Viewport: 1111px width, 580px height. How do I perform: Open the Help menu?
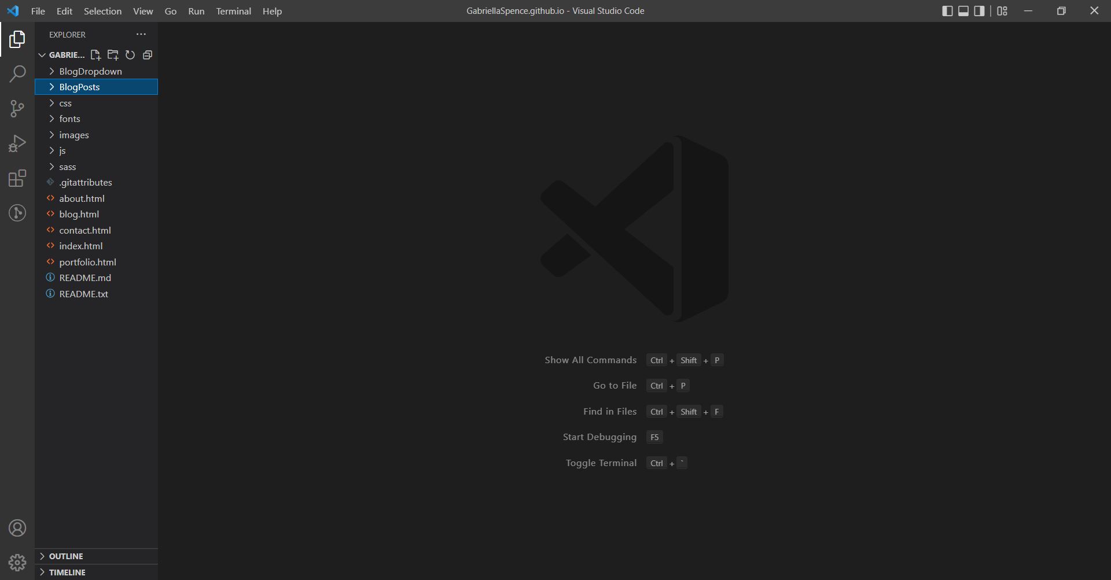272,11
